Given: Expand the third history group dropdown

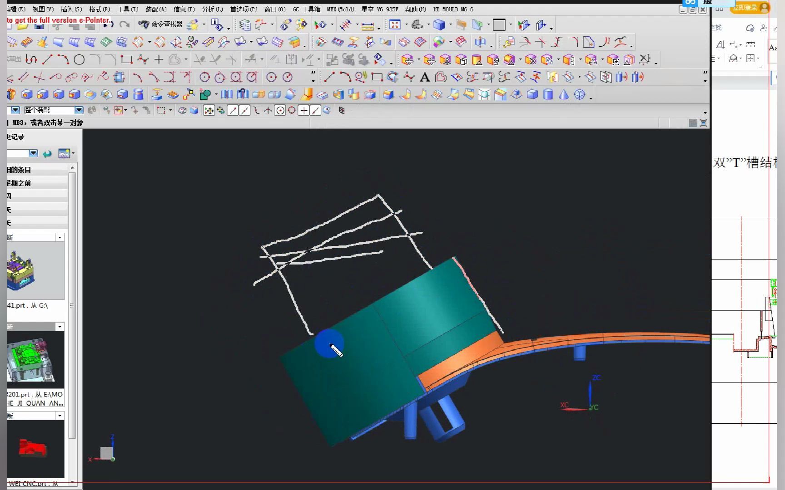Looking at the screenshot, I should coord(60,416).
